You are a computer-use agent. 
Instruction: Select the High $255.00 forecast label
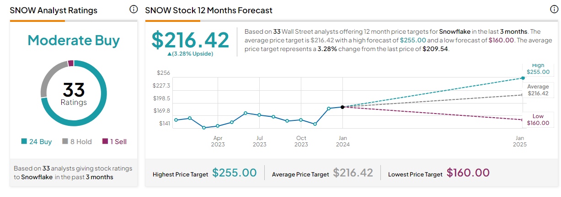[x=538, y=69]
